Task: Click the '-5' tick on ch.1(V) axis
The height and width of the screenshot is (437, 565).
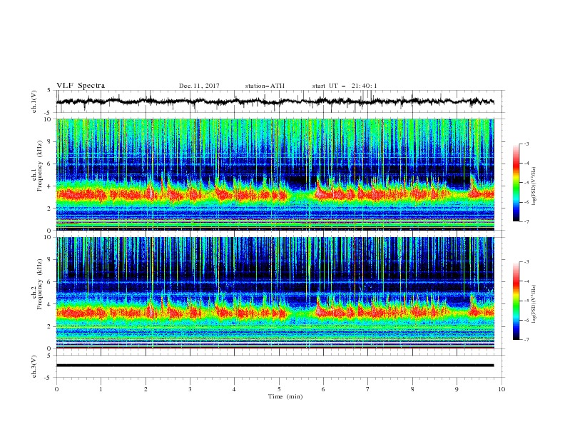Action: point(49,113)
